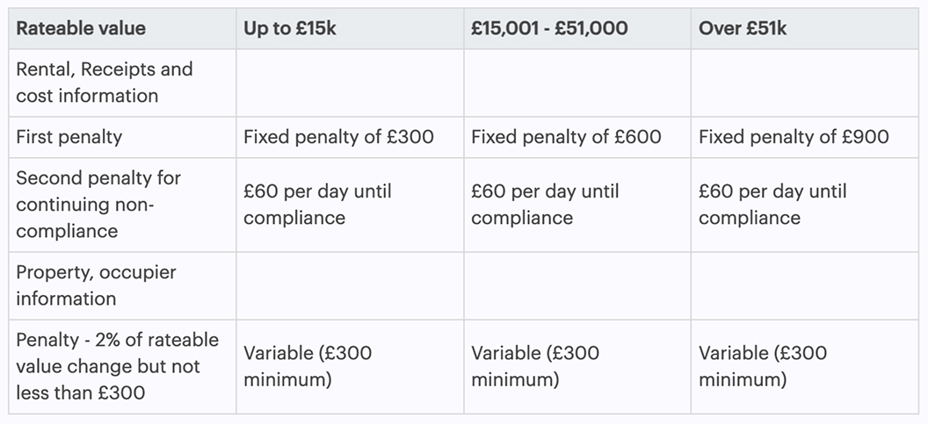Viewport: 928px width, 425px height.
Task: Click empty Property row cell under "Over £51k"
Action: [x=804, y=285]
